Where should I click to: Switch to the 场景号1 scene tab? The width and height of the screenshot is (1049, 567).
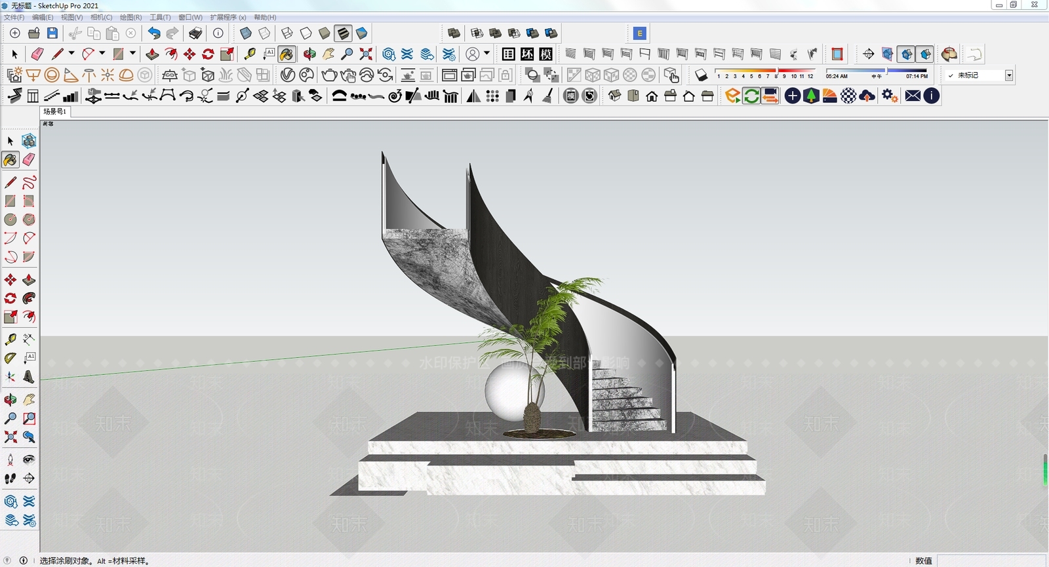tap(55, 111)
